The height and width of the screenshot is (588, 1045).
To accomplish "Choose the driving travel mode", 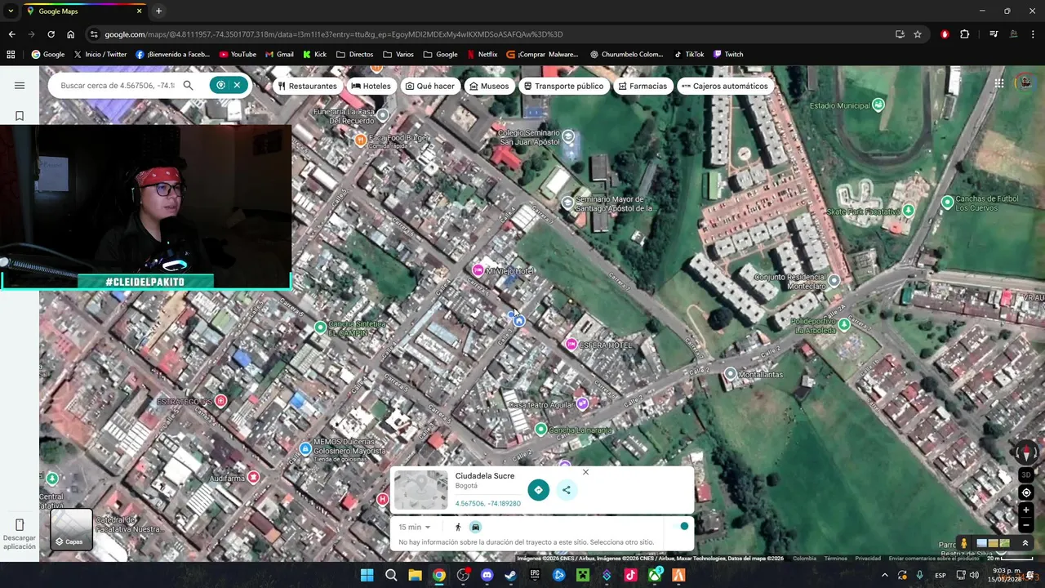I will tap(475, 528).
